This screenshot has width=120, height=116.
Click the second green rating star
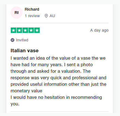tap(19, 30)
